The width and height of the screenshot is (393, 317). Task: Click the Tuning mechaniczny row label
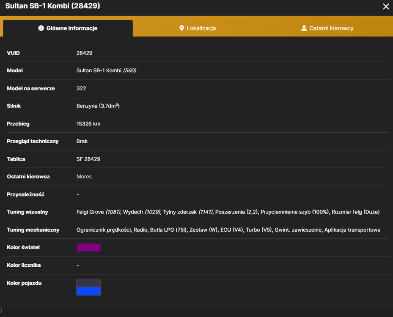coord(33,230)
